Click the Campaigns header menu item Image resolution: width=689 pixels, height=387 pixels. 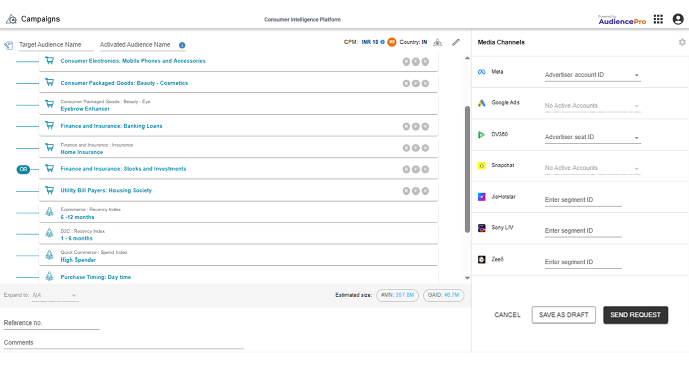[40, 19]
